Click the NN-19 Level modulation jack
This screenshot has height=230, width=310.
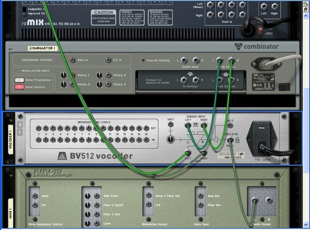(97, 224)
